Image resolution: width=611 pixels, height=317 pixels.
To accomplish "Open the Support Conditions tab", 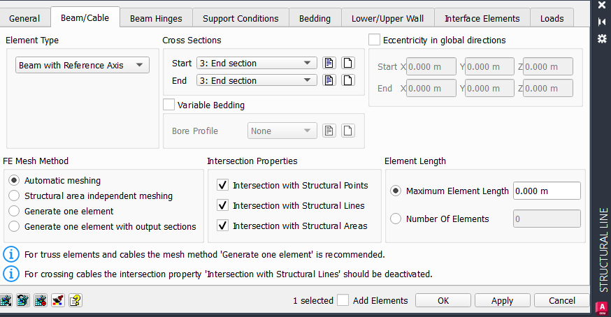I will pyautogui.click(x=240, y=18).
